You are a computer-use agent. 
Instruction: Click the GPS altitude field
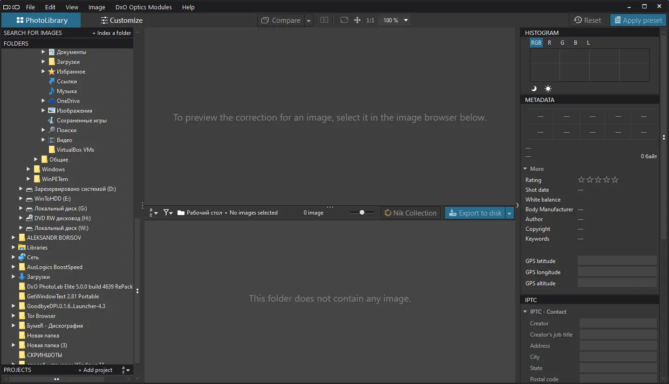click(x=617, y=283)
